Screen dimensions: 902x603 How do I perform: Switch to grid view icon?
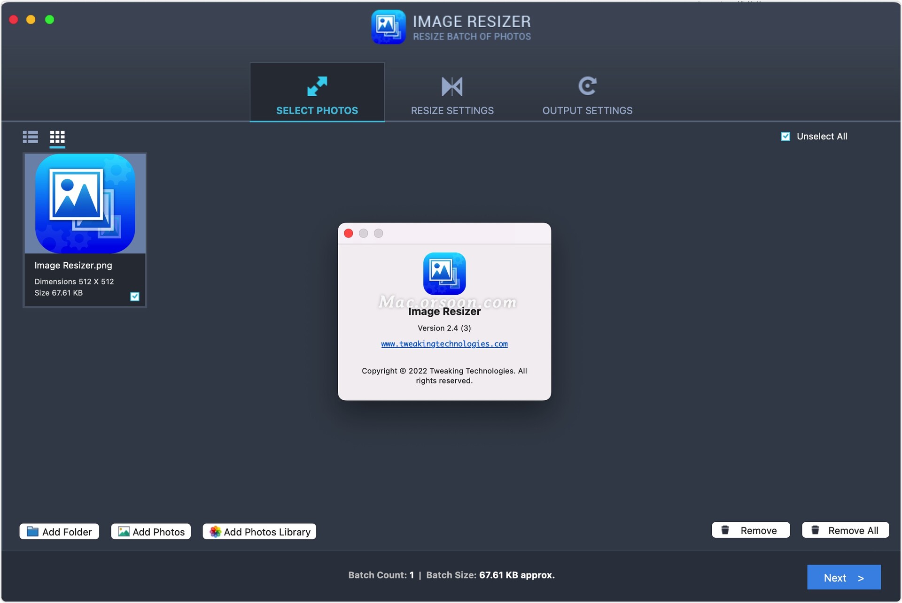point(57,137)
